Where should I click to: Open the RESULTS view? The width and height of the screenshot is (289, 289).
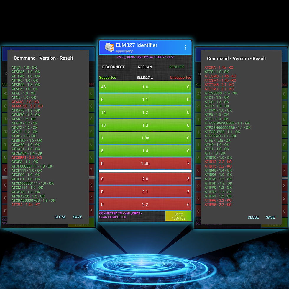coord(177,67)
